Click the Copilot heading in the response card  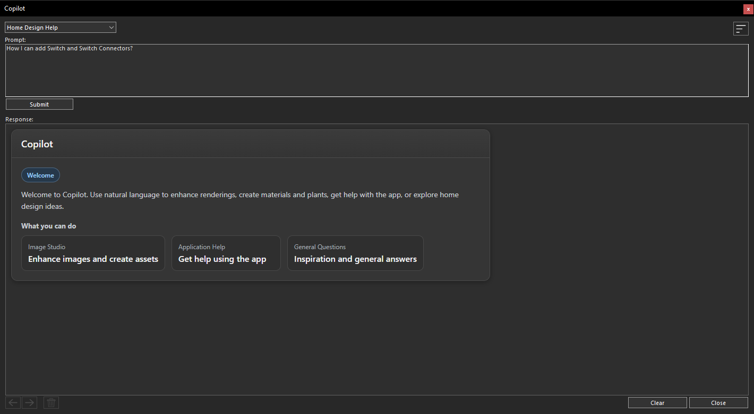37,144
